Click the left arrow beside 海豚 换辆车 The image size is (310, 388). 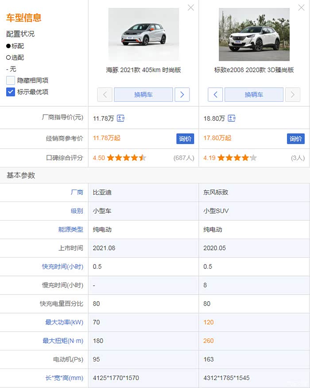pos(105,95)
